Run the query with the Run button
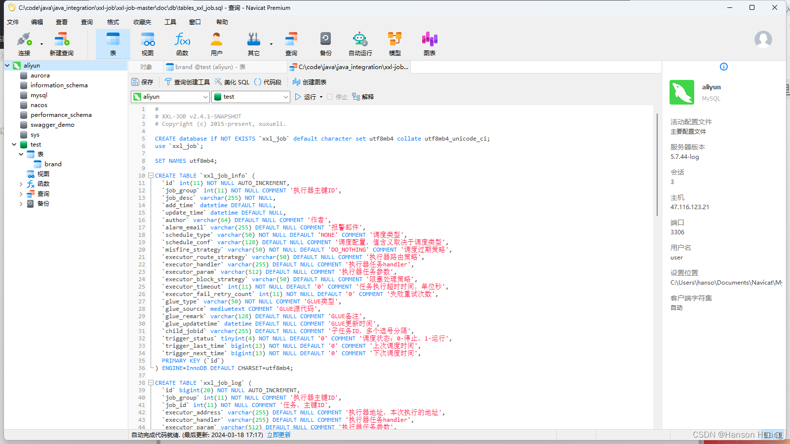Screen dimensions: 790x444 (x=306, y=97)
